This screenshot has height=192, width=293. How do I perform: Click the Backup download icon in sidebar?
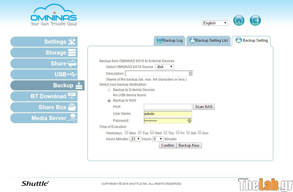(x=79, y=85)
